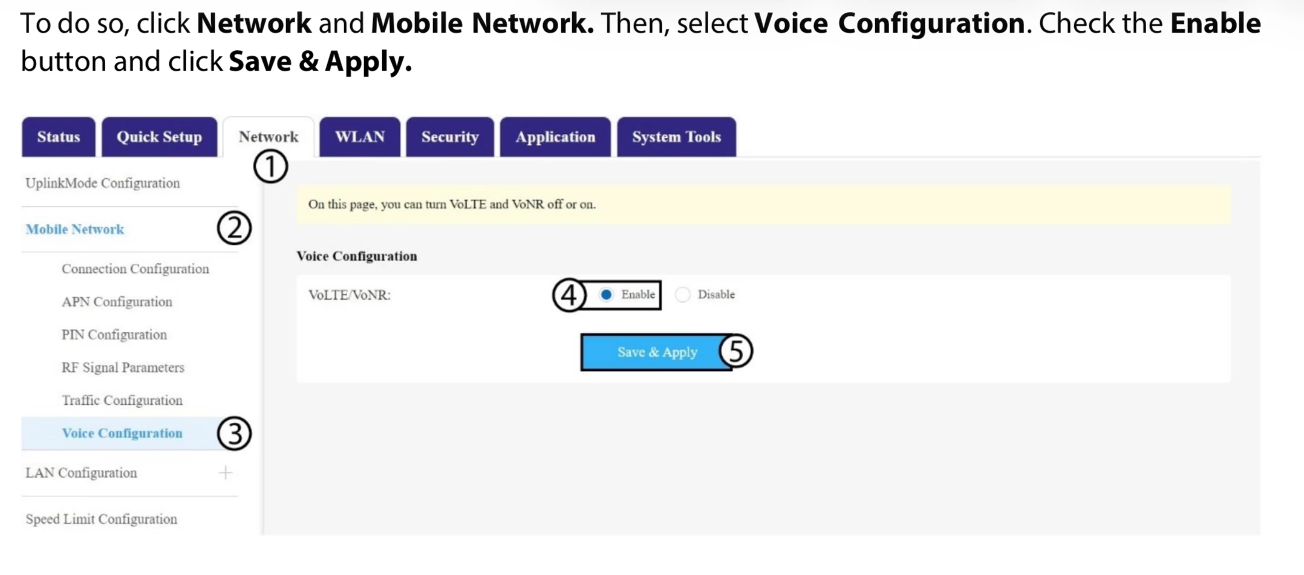This screenshot has height=575, width=1304.
Task: Open Connection Configuration page
Action: [x=135, y=269]
